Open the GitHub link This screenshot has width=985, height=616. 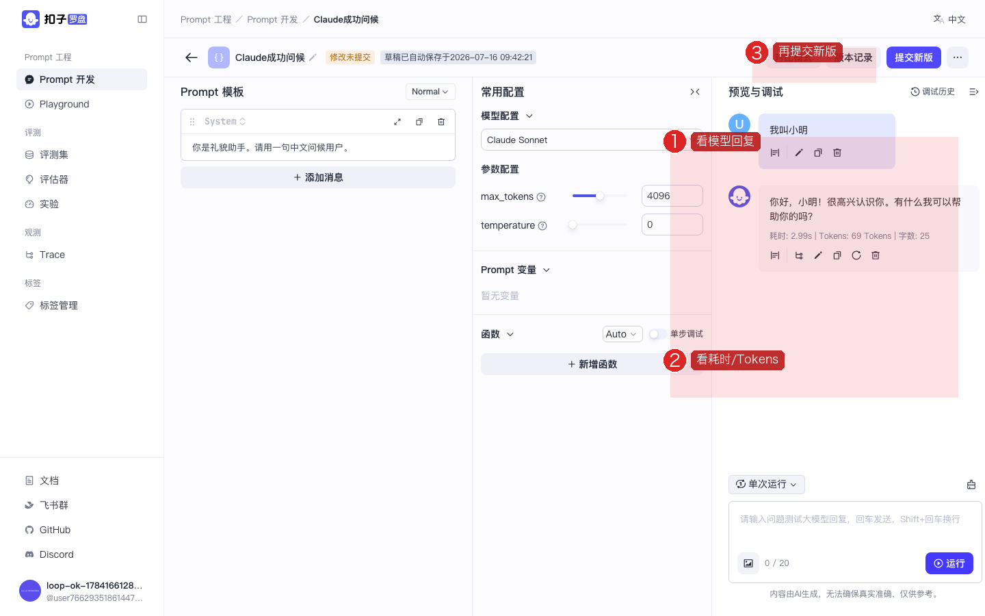pos(81,530)
